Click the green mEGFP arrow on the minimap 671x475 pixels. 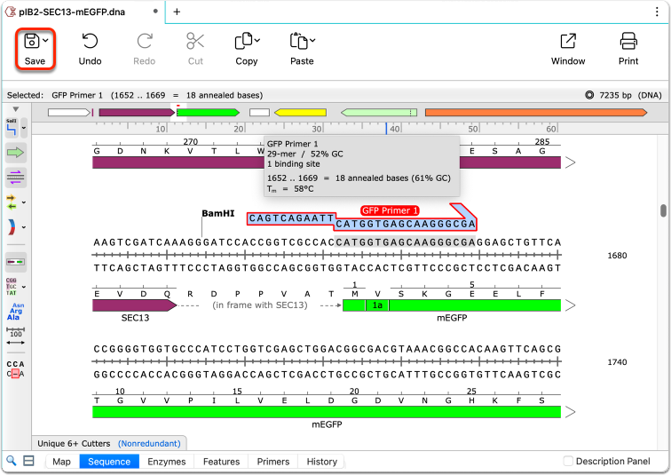click(x=208, y=113)
